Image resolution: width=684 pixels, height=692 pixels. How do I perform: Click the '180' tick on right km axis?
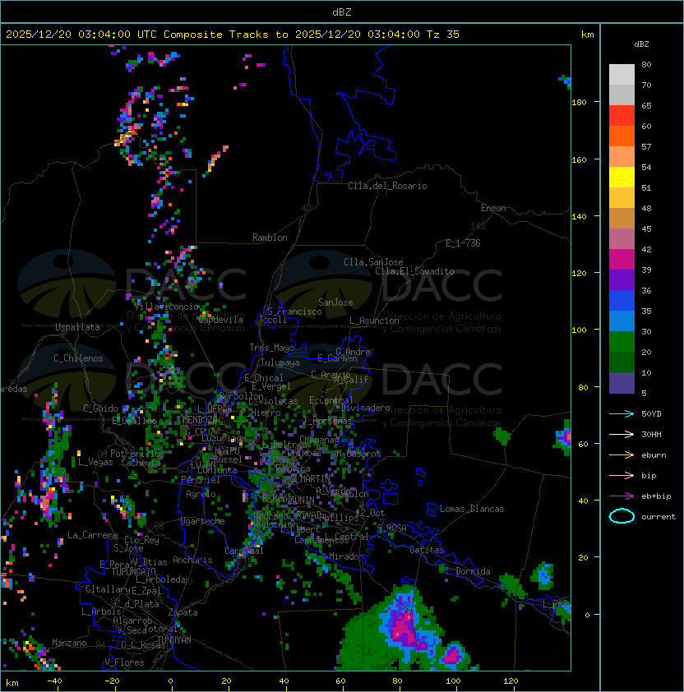point(579,102)
